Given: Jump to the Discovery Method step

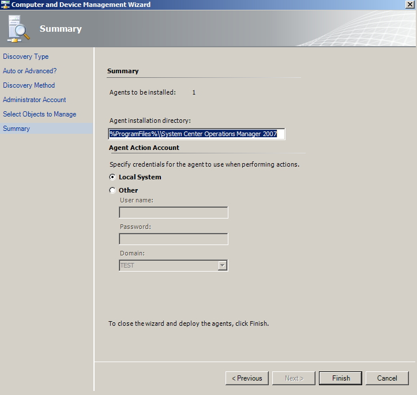Looking at the screenshot, I should pyautogui.click(x=29, y=85).
